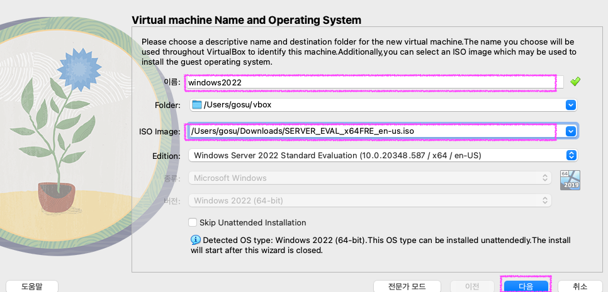Open the Edition selection dropdown
Viewport: 608px width, 292px height.
click(383, 156)
